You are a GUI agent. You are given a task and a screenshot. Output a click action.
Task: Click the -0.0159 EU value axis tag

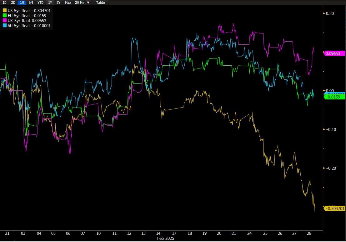point(334,97)
